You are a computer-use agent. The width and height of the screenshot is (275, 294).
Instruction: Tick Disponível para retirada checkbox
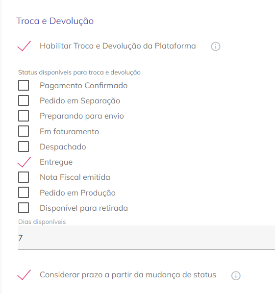pyautogui.click(x=24, y=208)
